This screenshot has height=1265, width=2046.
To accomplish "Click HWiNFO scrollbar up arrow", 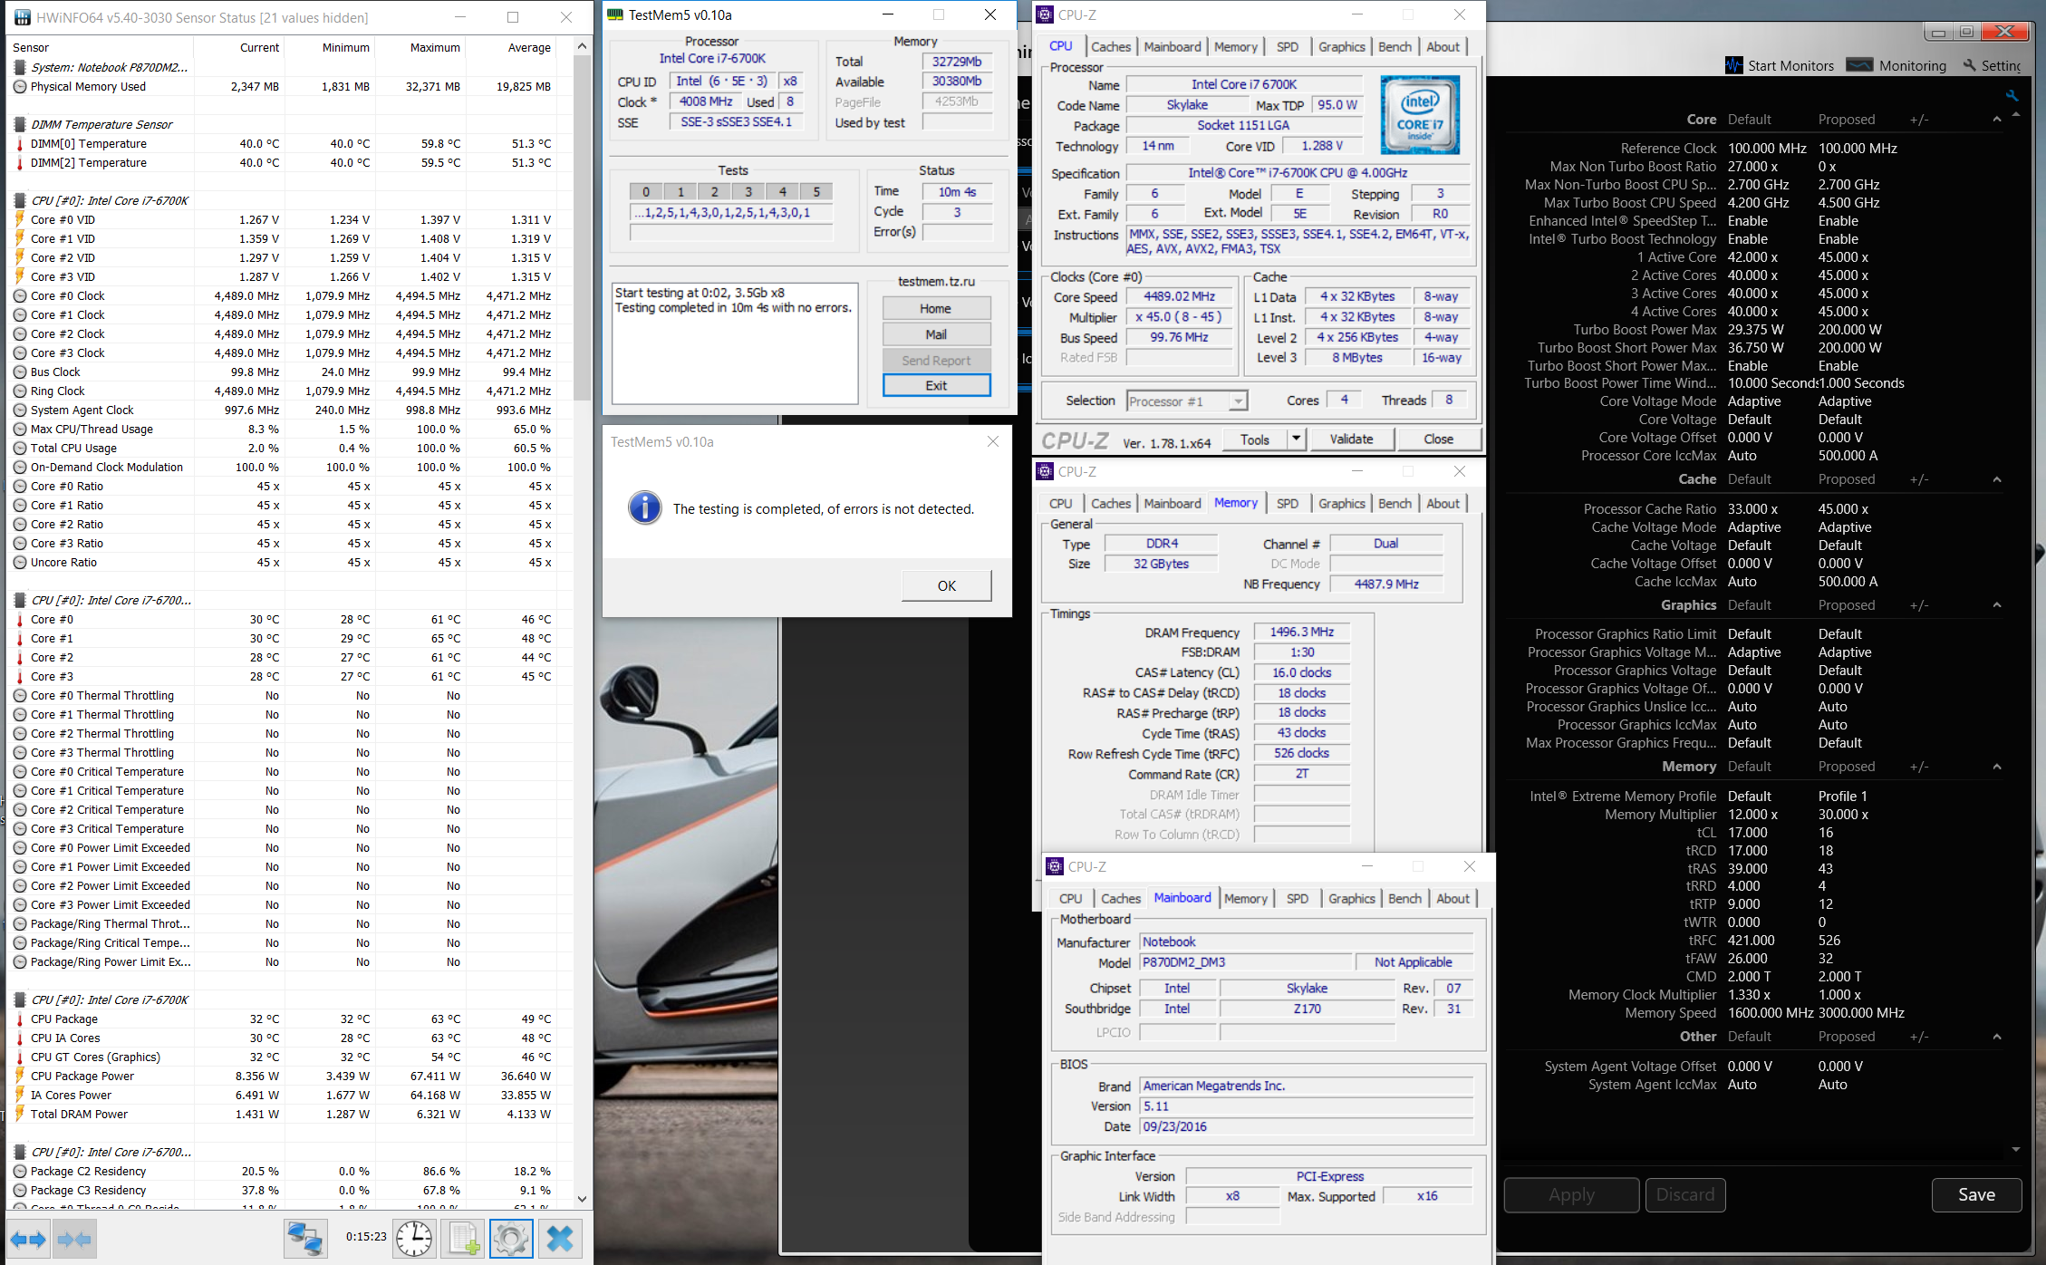I will tap(582, 45).
